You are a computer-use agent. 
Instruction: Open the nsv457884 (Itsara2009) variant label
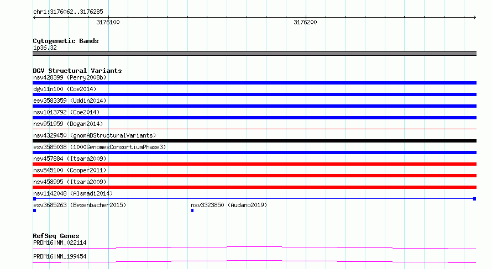(x=70, y=159)
